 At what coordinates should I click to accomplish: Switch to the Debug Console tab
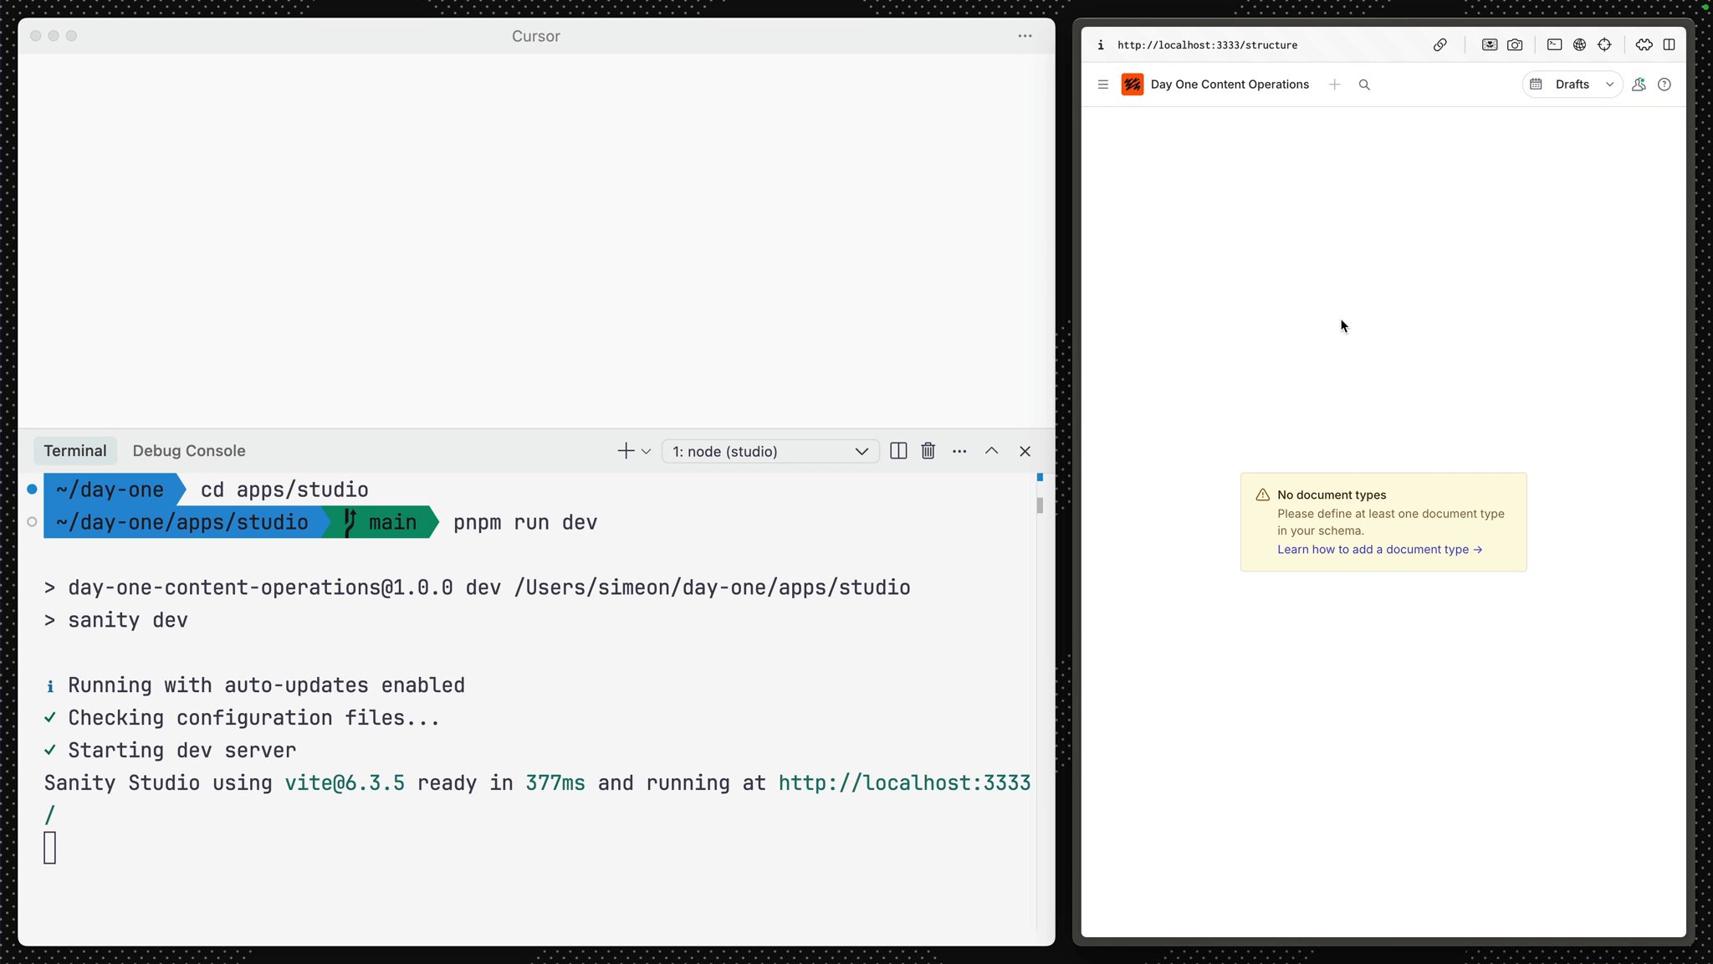tap(189, 451)
